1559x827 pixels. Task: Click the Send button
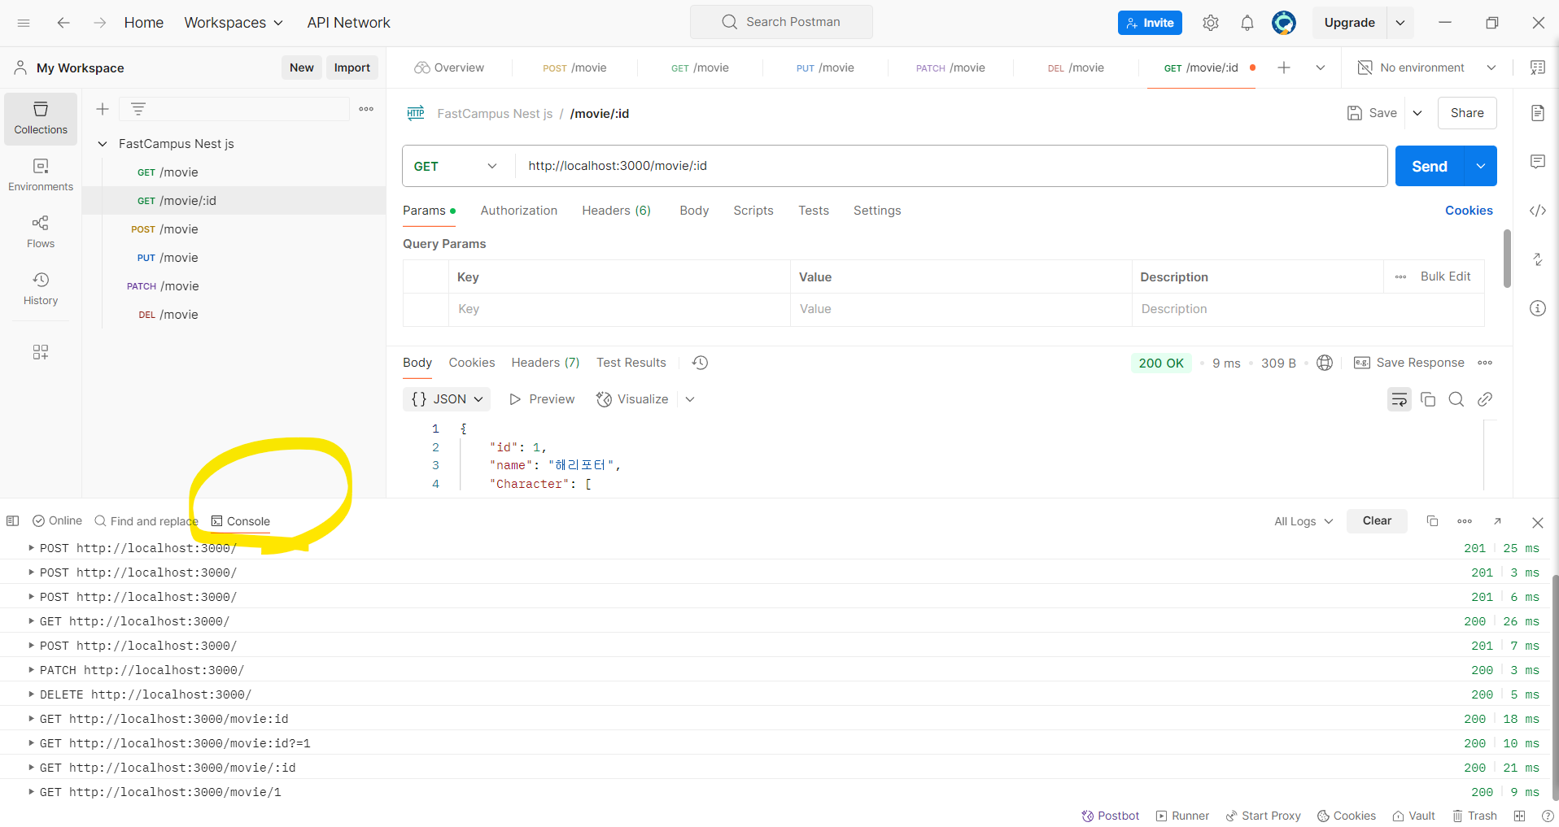1430,166
